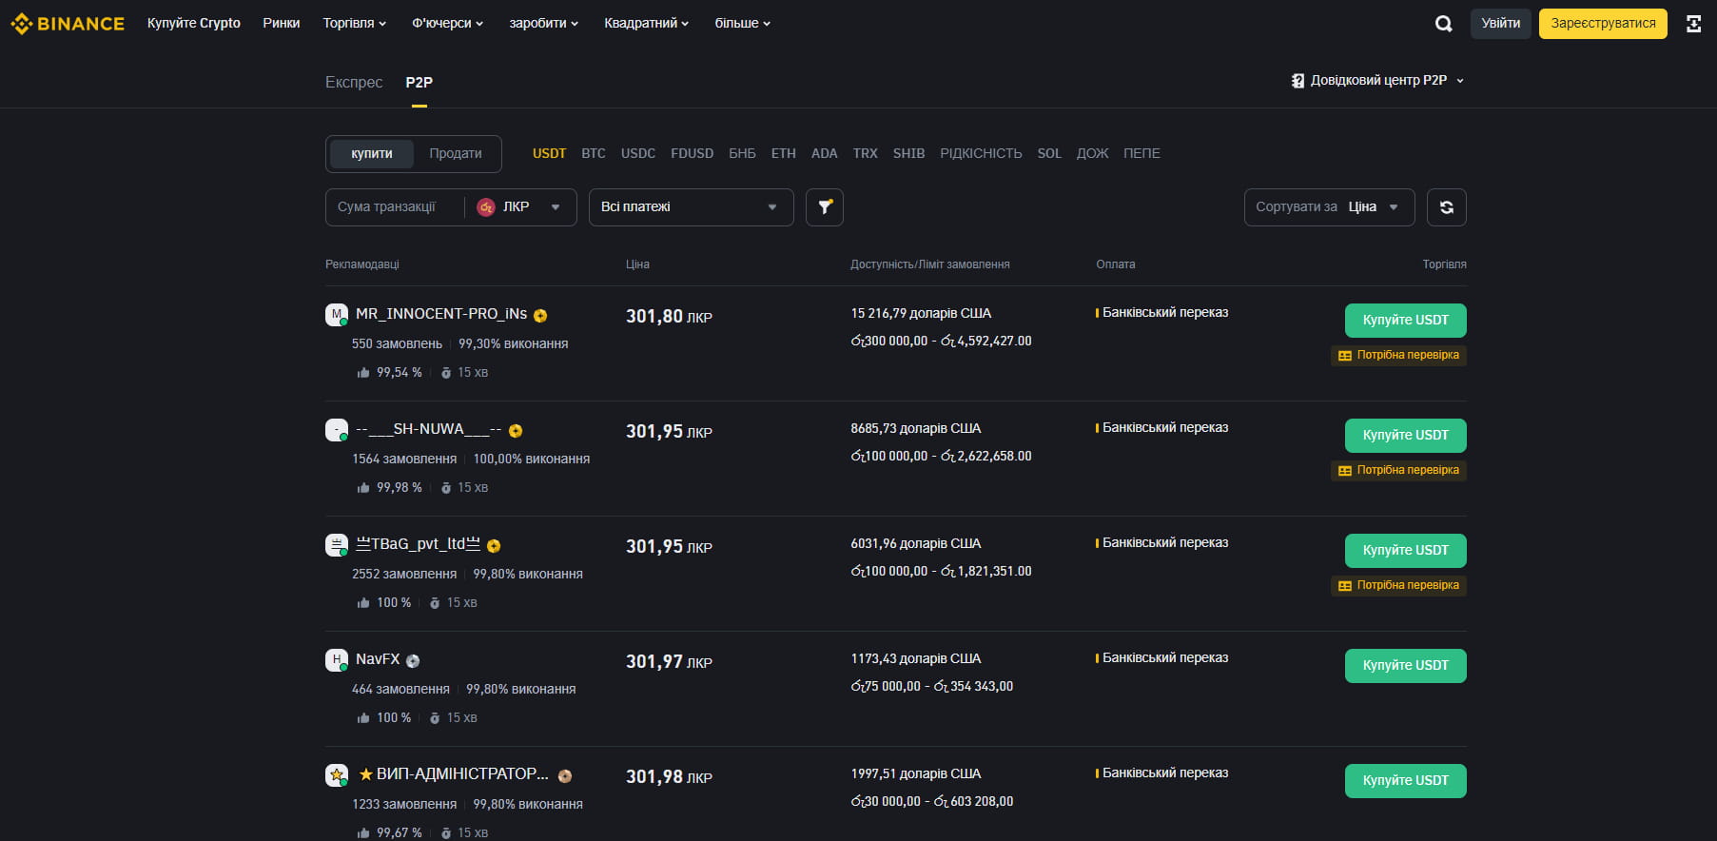
Task: Open the search magnifier icon
Action: pyautogui.click(x=1443, y=24)
